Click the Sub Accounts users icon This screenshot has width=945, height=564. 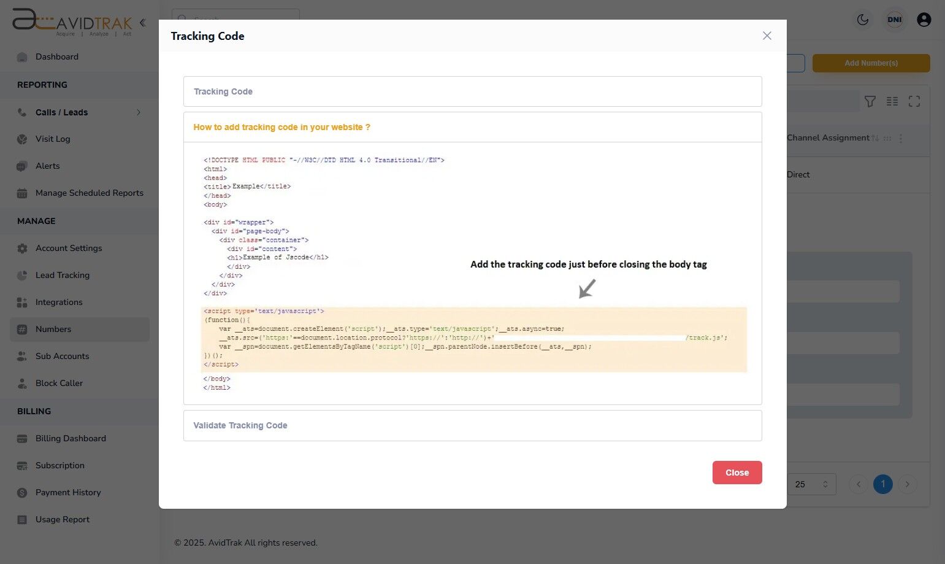click(22, 357)
